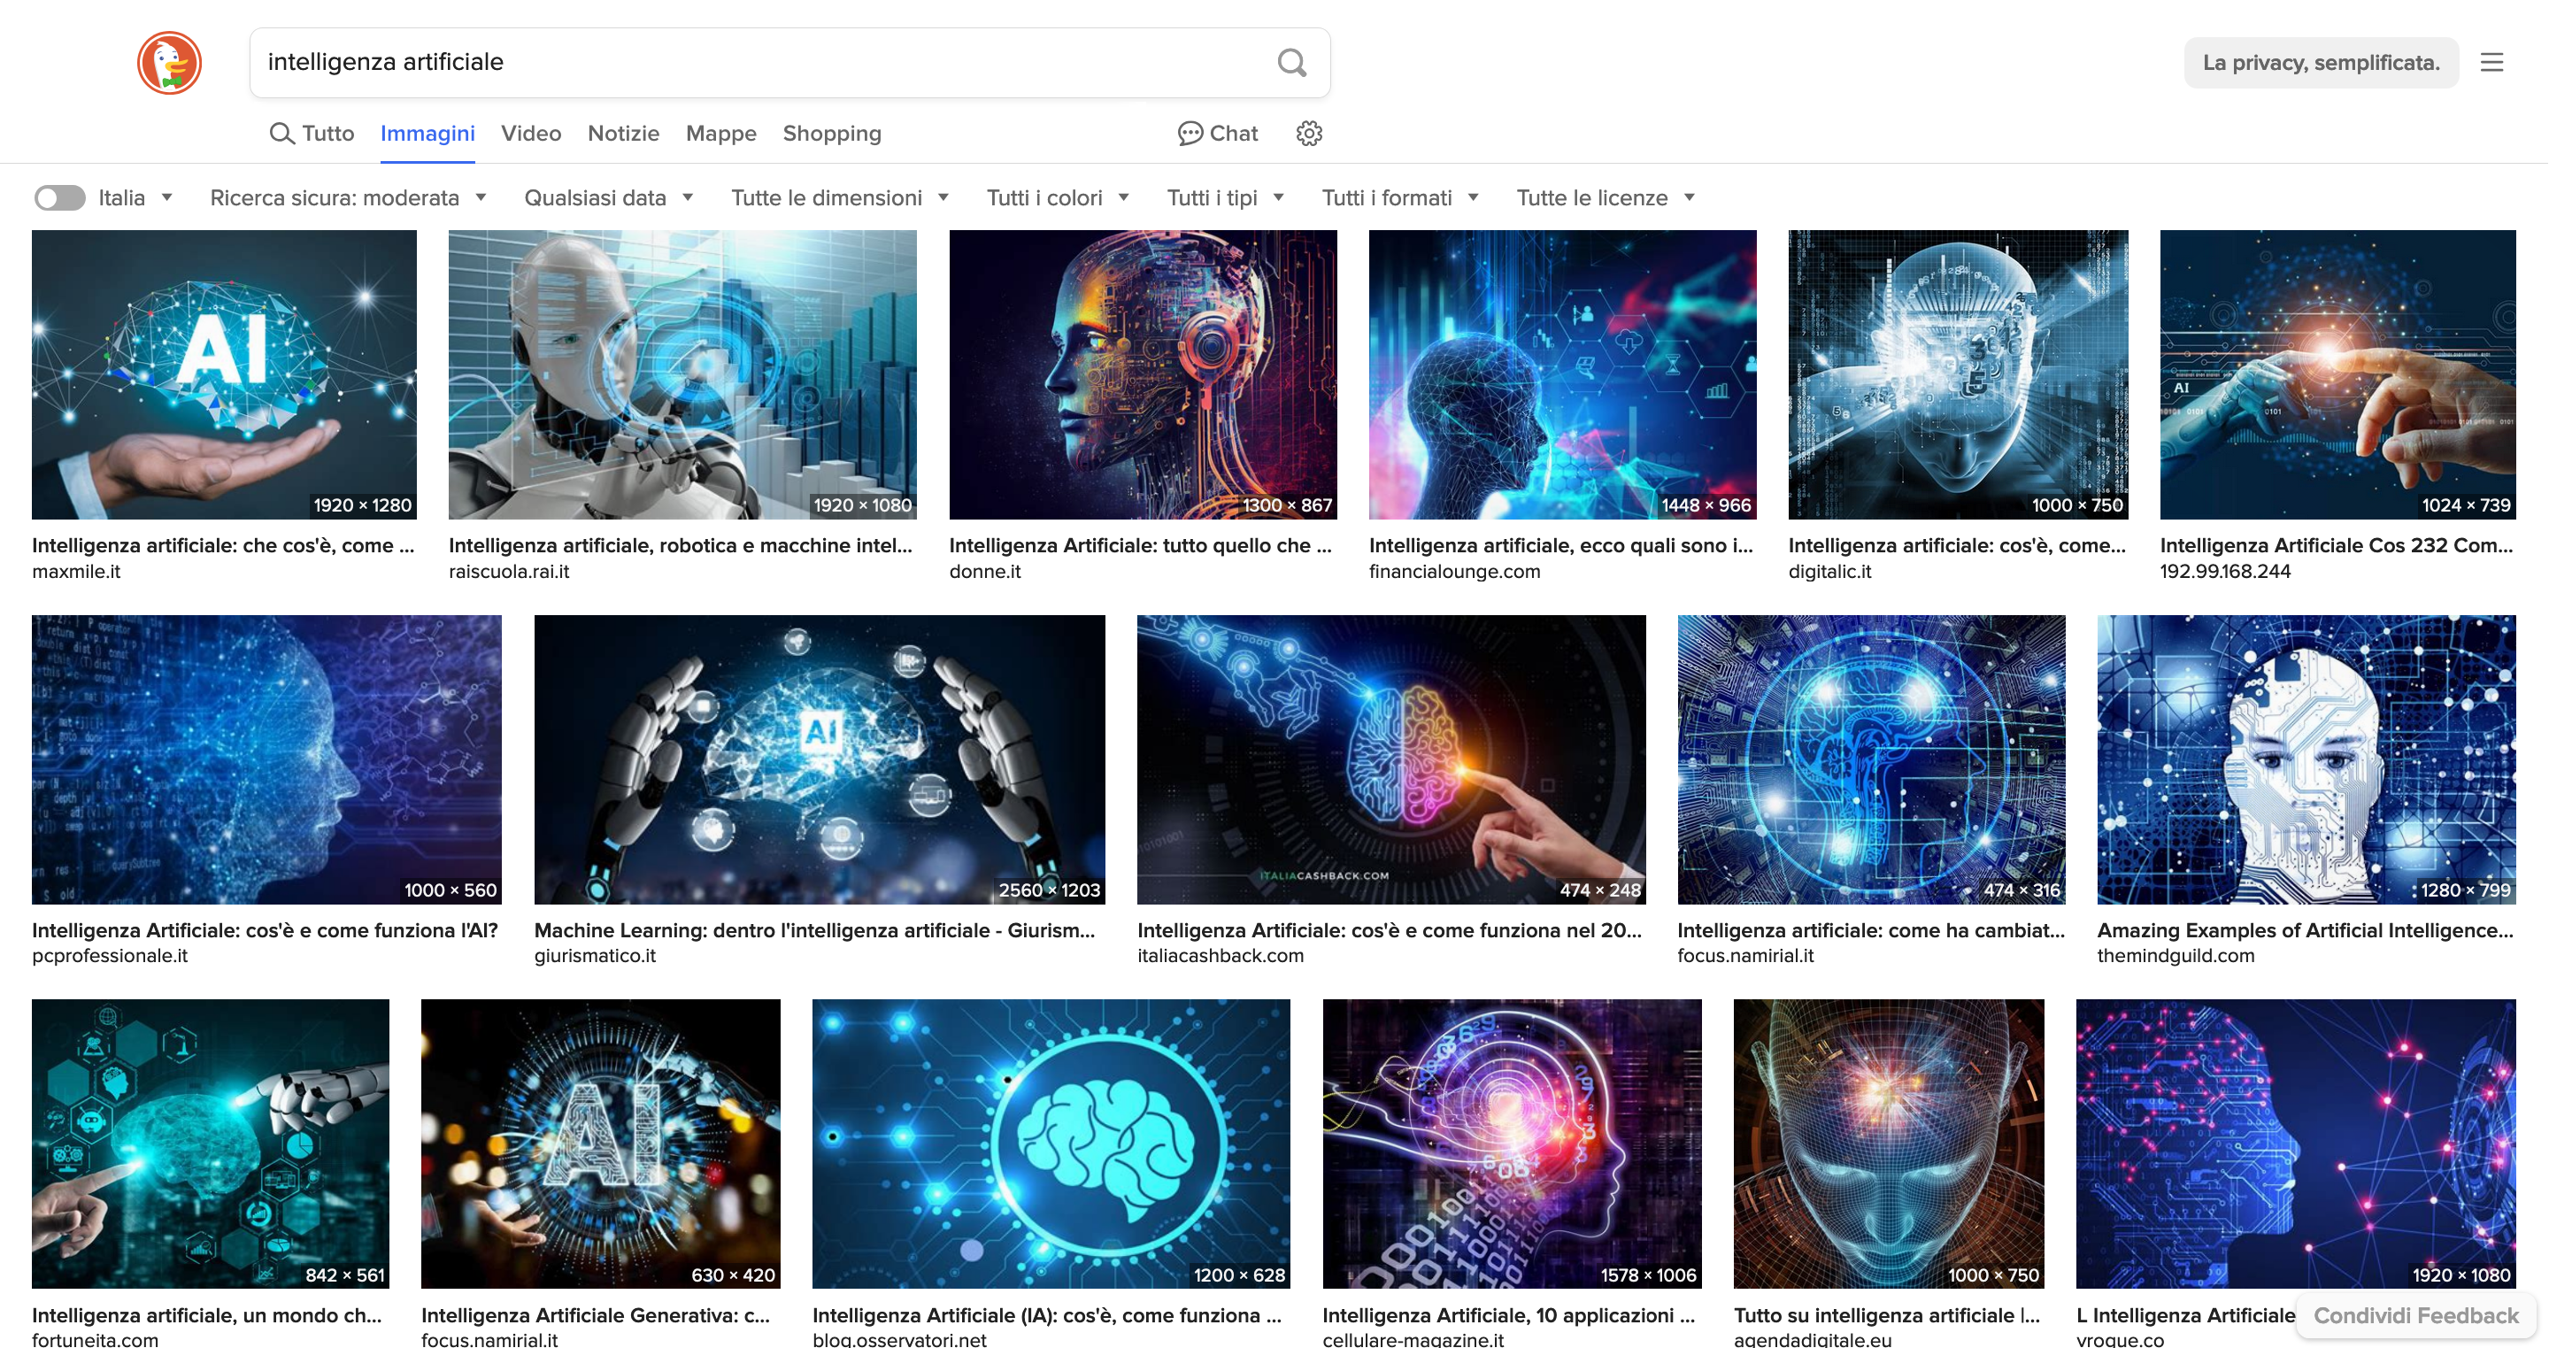
Task: Click the Video tab icon
Action: (531, 133)
